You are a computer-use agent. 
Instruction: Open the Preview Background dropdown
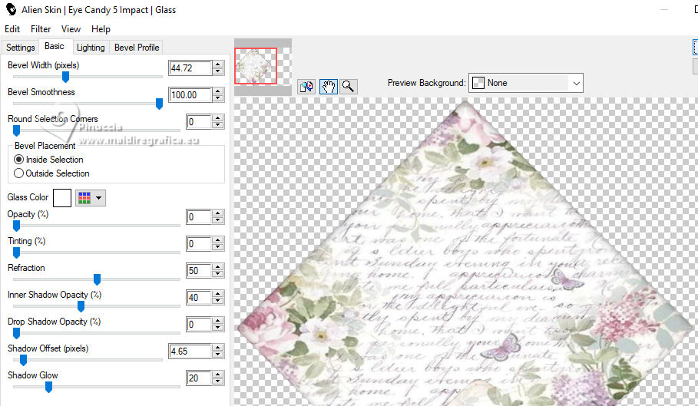click(526, 83)
